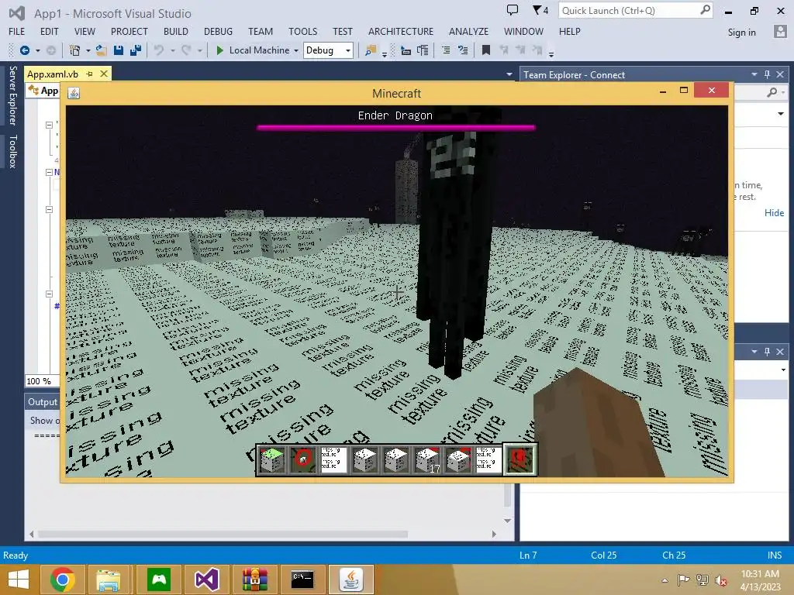The height and width of the screenshot is (595, 794).
Task: Select the green-topped block in Minecraft hotbar
Action: click(x=272, y=460)
